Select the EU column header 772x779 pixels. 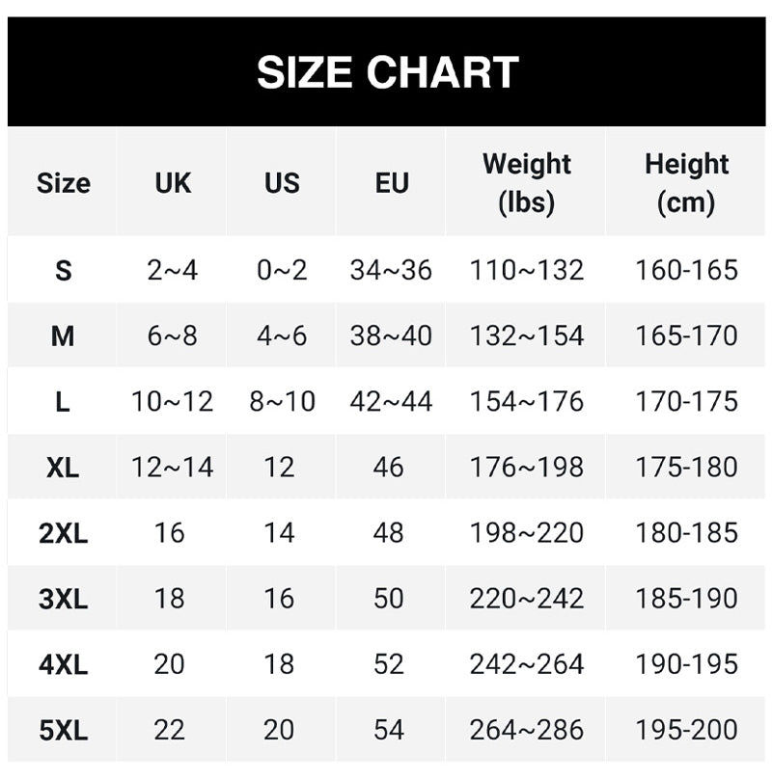(391, 183)
